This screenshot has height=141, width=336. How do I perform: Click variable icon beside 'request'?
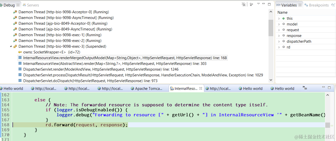283,30
